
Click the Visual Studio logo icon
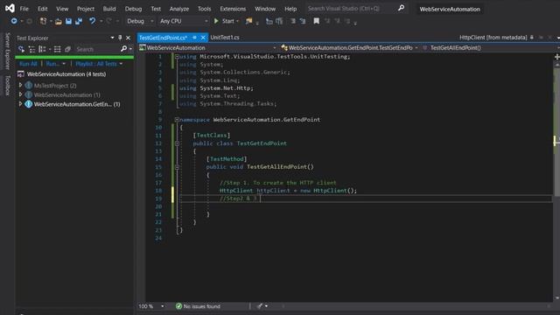pyautogui.click(x=10, y=8)
